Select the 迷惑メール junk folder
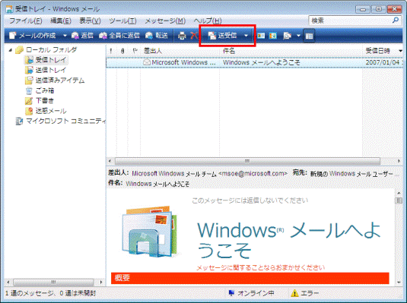407x303 pixels. [x=46, y=111]
